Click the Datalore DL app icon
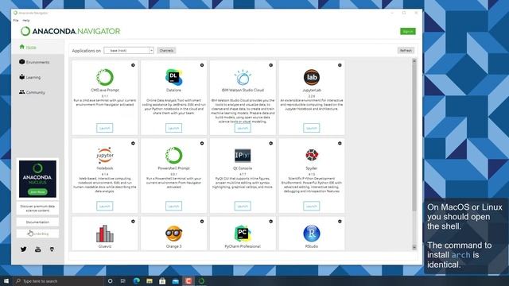509x286 pixels. pyautogui.click(x=173, y=77)
